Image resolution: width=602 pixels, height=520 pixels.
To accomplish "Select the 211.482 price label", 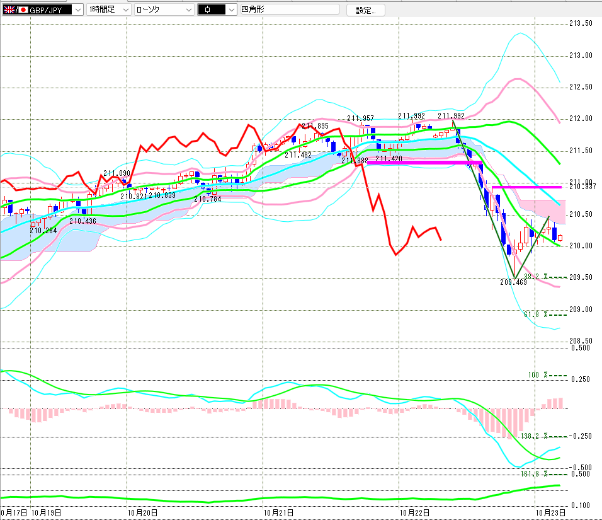I will (298, 155).
